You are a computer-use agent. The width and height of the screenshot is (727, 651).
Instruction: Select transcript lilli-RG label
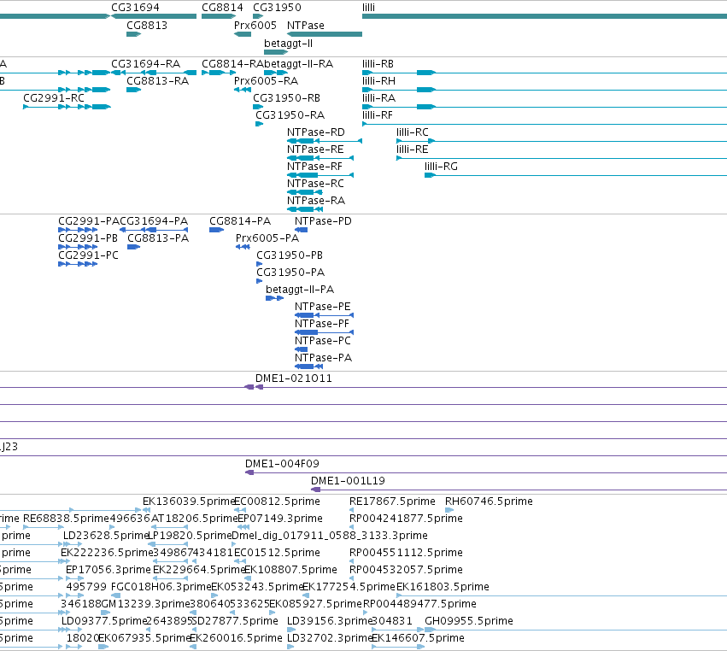point(441,167)
